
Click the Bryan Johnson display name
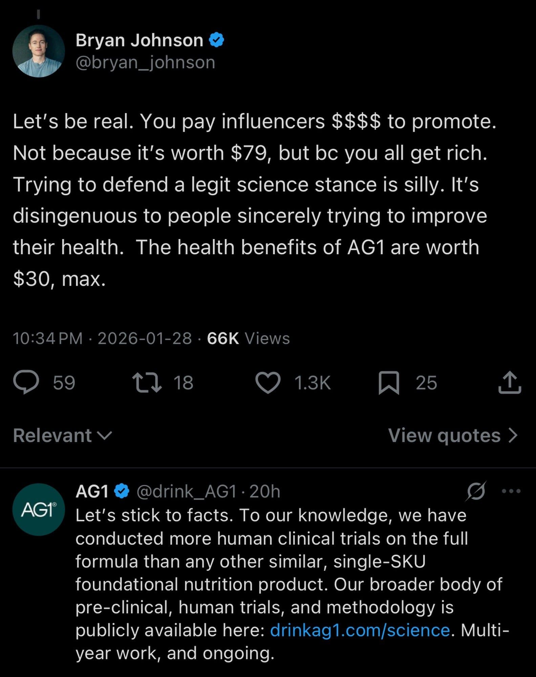click(139, 40)
